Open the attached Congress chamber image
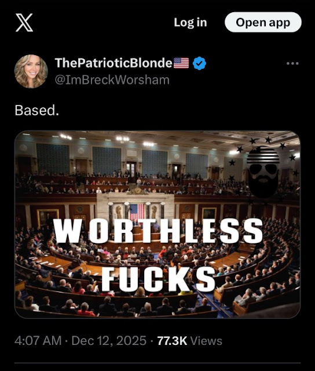 (x=157, y=224)
